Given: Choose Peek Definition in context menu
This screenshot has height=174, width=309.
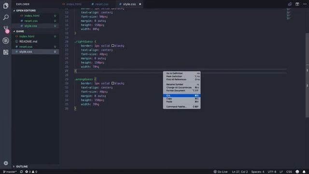Looking at the screenshot, I should pyautogui.click(x=182, y=76).
